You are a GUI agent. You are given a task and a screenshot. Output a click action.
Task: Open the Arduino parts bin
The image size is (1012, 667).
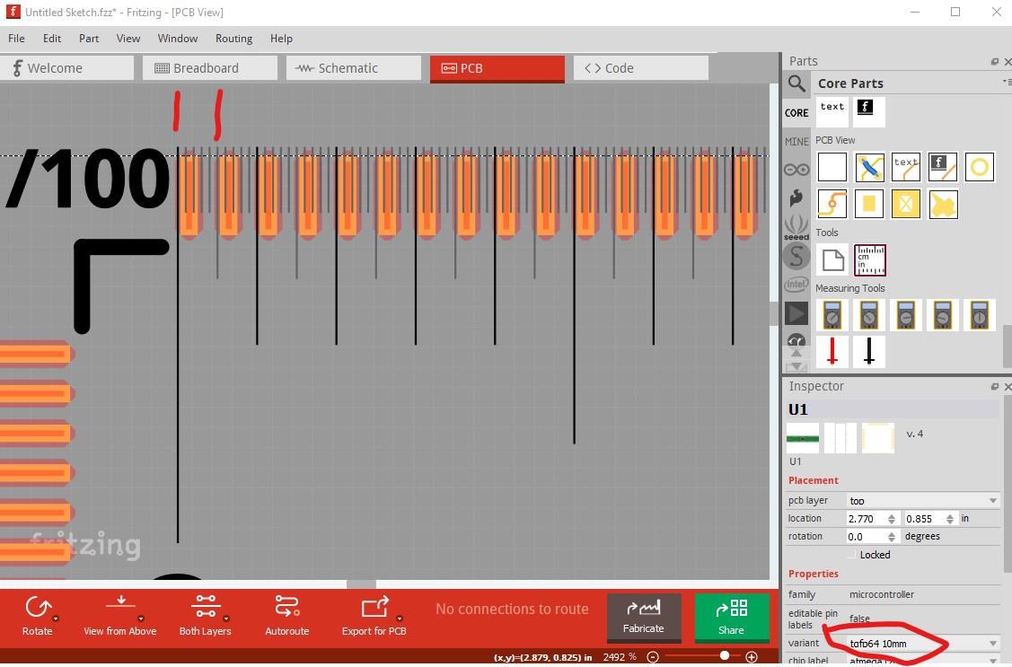click(x=796, y=170)
